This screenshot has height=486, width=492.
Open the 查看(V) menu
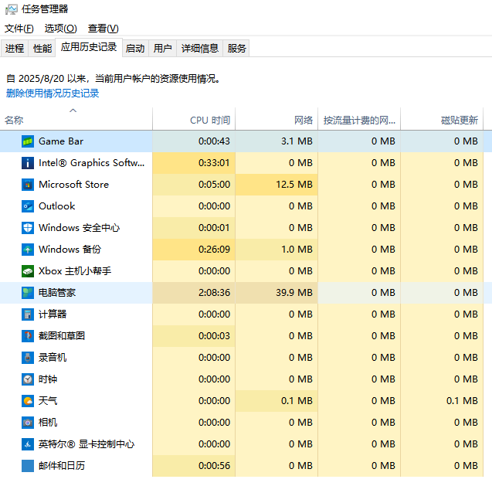pos(103,29)
